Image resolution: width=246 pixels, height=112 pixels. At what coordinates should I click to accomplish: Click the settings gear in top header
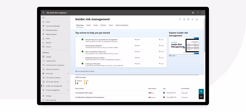(x=193, y=13)
